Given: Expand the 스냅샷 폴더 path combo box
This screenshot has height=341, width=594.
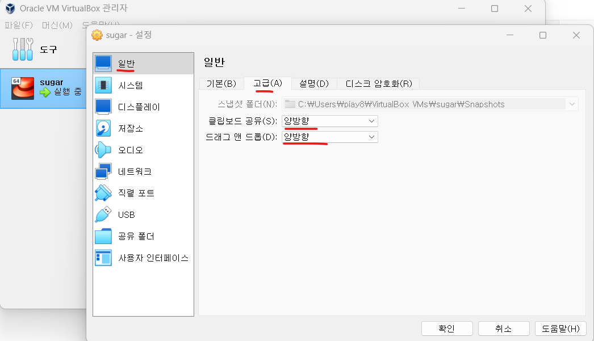Looking at the screenshot, I should [430, 104].
